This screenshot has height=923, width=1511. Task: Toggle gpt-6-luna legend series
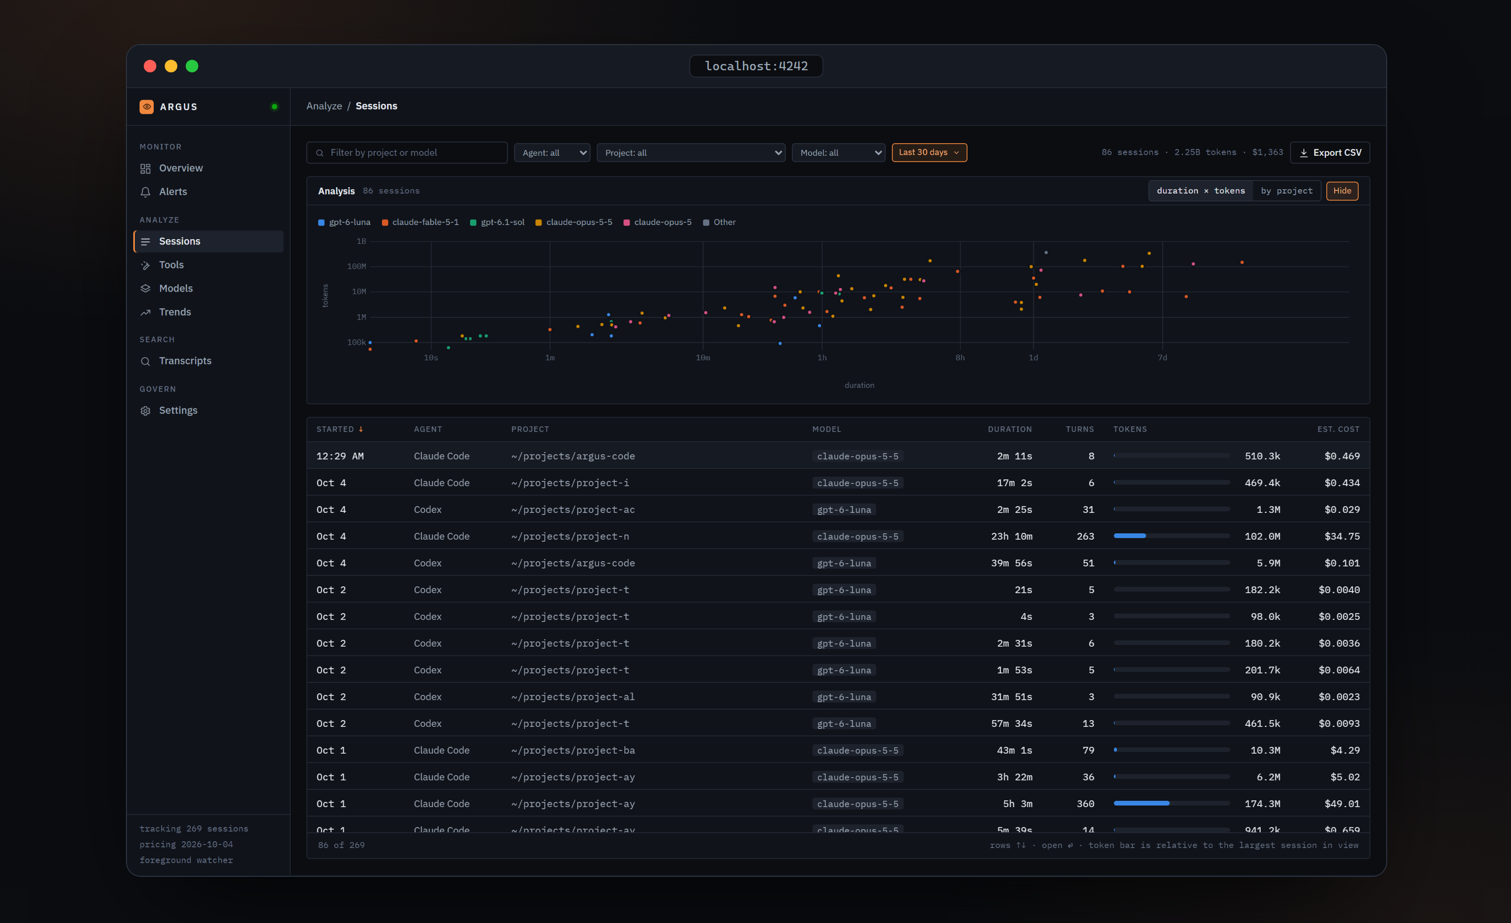(x=344, y=222)
